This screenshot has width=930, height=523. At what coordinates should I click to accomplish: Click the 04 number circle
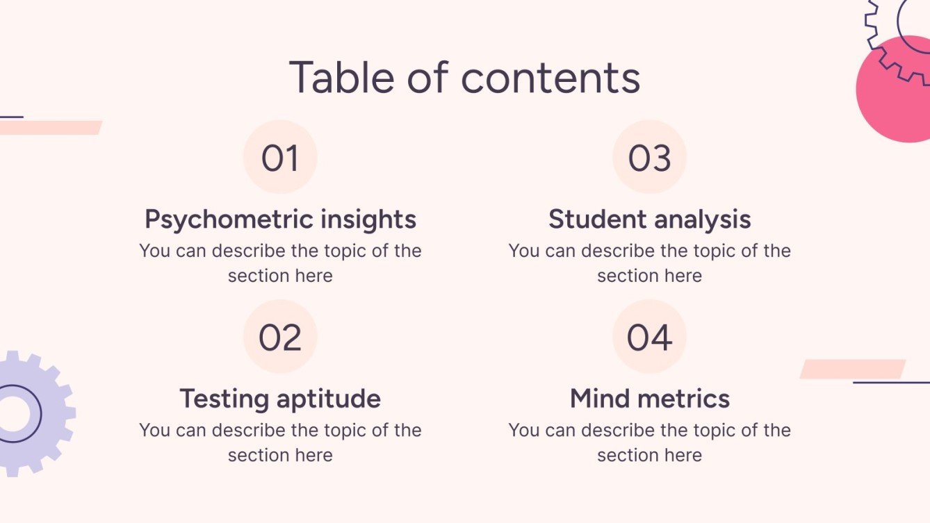pyautogui.click(x=649, y=338)
